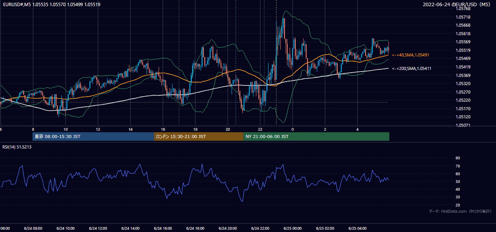Click the 6/24 16:00 date axis label

pos(163,229)
